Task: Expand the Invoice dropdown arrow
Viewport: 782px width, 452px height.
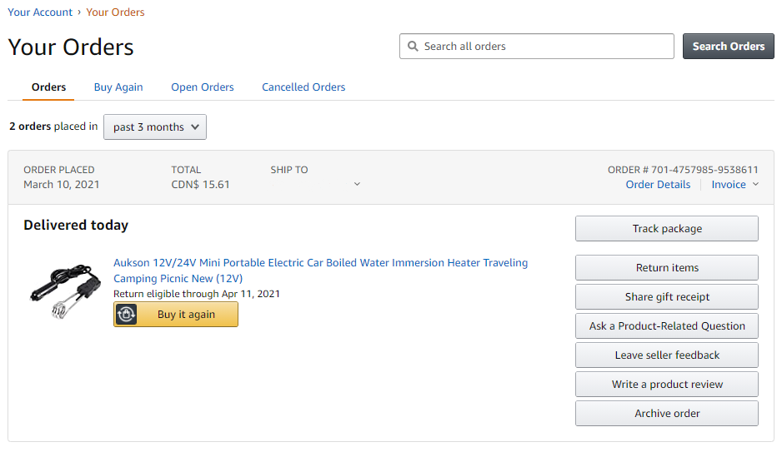Action: [x=755, y=185]
